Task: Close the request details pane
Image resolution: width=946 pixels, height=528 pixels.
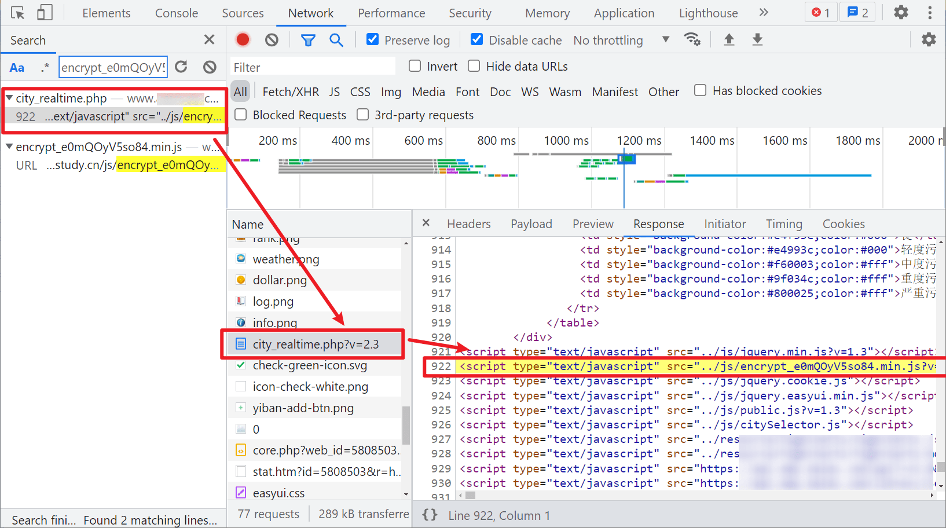Action: pos(426,223)
